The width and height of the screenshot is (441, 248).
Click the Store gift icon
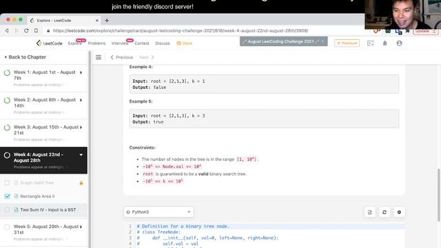pyautogui.click(x=178, y=43)
